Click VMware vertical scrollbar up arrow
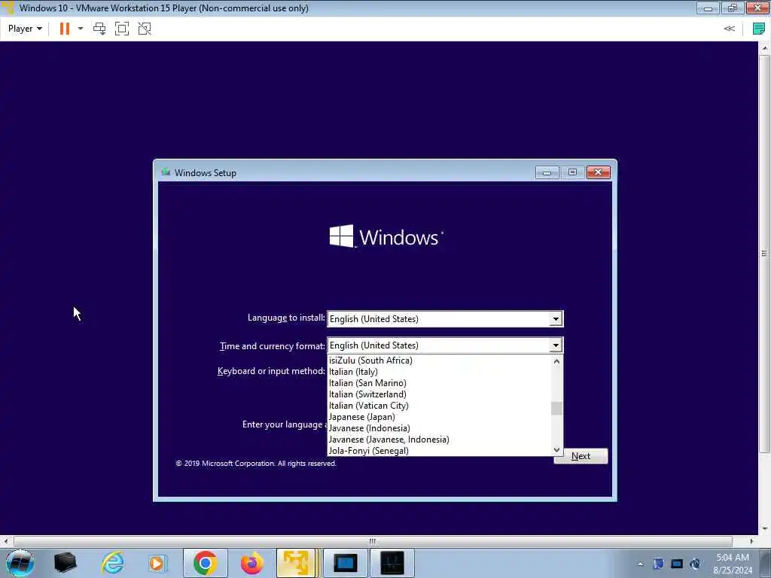Viewport: 771px width, 578px height. coord(765,47)
